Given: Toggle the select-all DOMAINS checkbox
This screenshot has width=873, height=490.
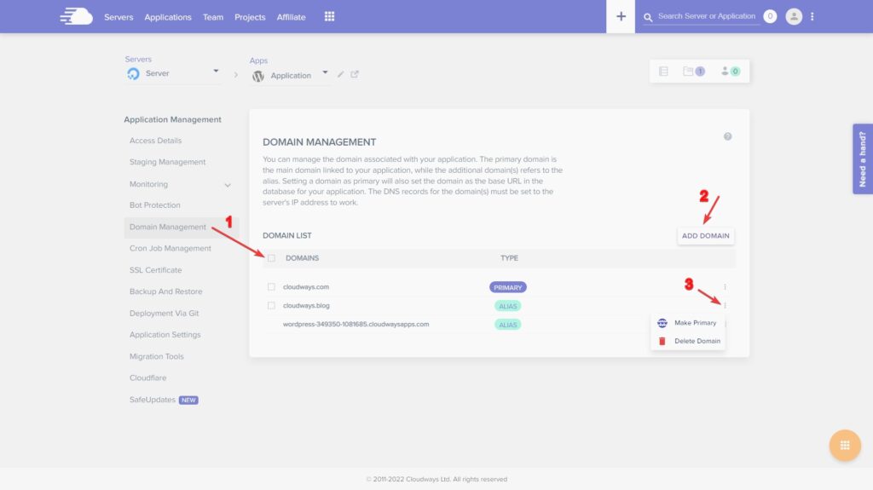Looking at the screenshot, I should 271,258.
